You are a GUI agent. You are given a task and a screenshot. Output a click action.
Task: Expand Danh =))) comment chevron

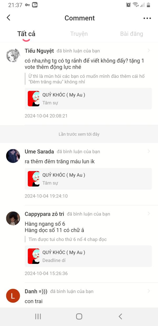tap(149, 291)
